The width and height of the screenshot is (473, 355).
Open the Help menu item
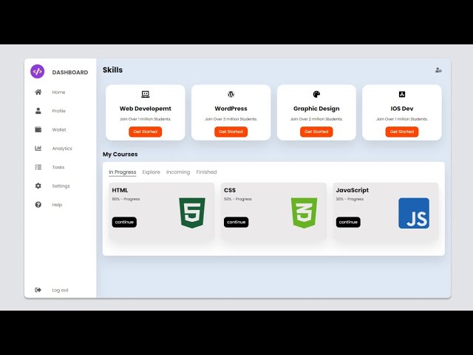click(57, 205)
